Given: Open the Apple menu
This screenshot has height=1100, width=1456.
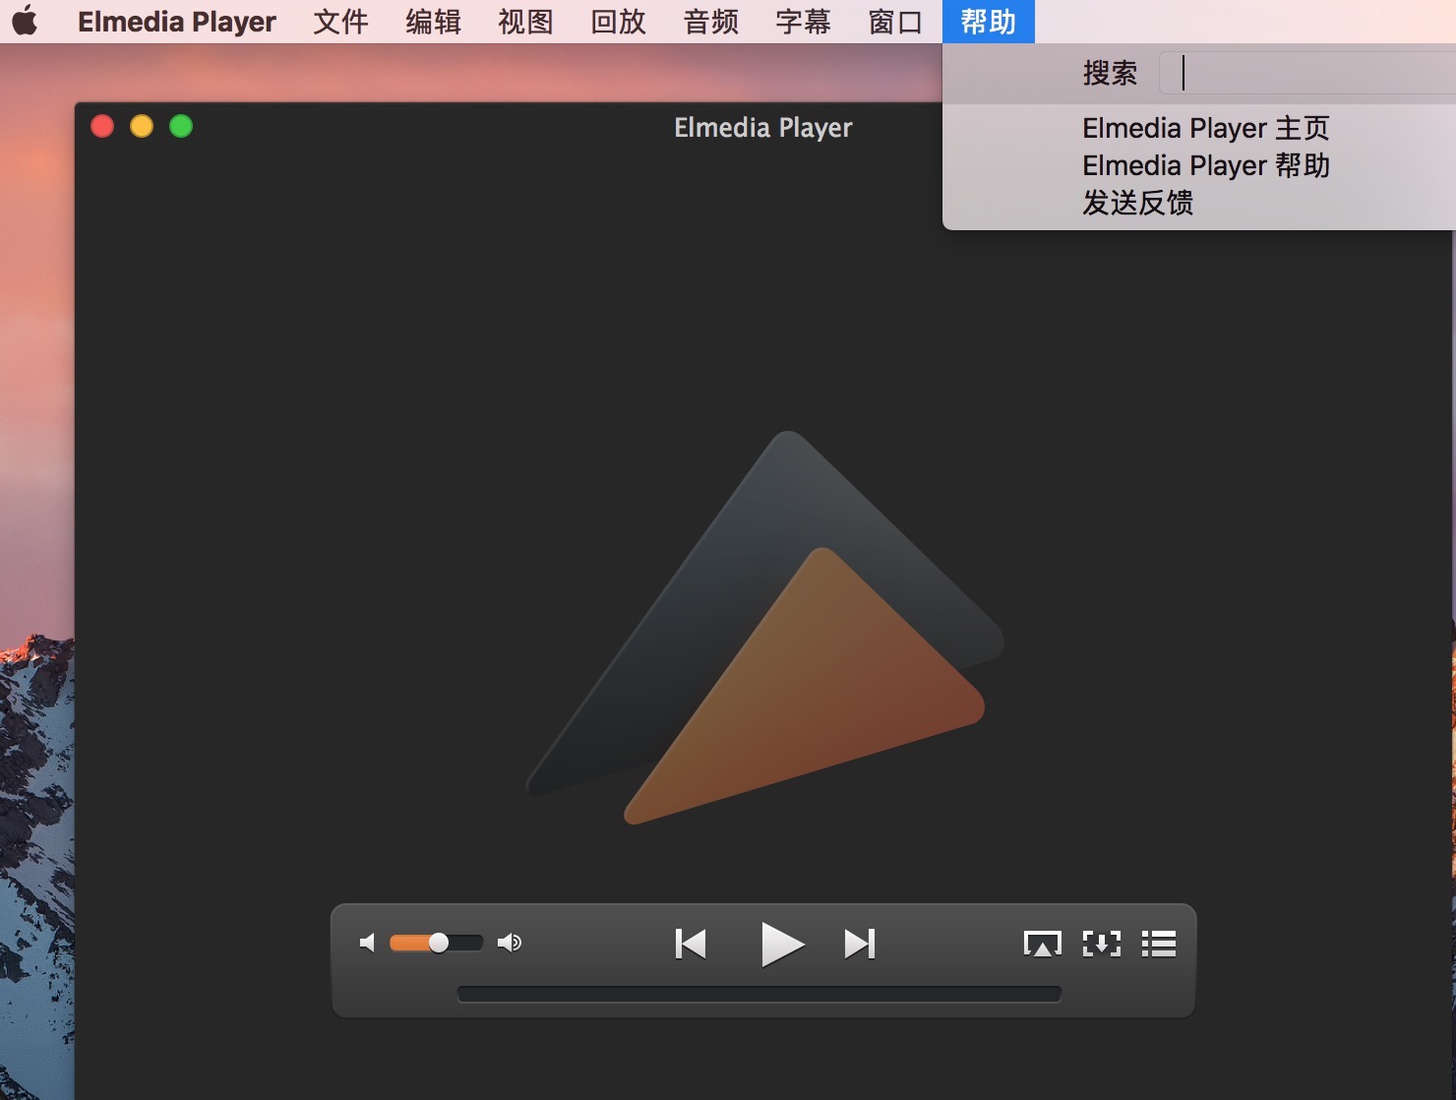Looking at the screenshot, I should (x=25, y=21).
